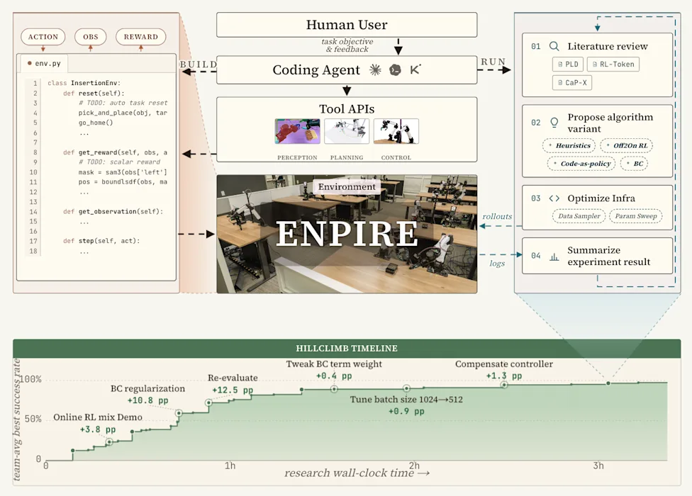This screenshot has width=692, height=496.
Task: Click the Human User box
Action: tap(347, 25)
